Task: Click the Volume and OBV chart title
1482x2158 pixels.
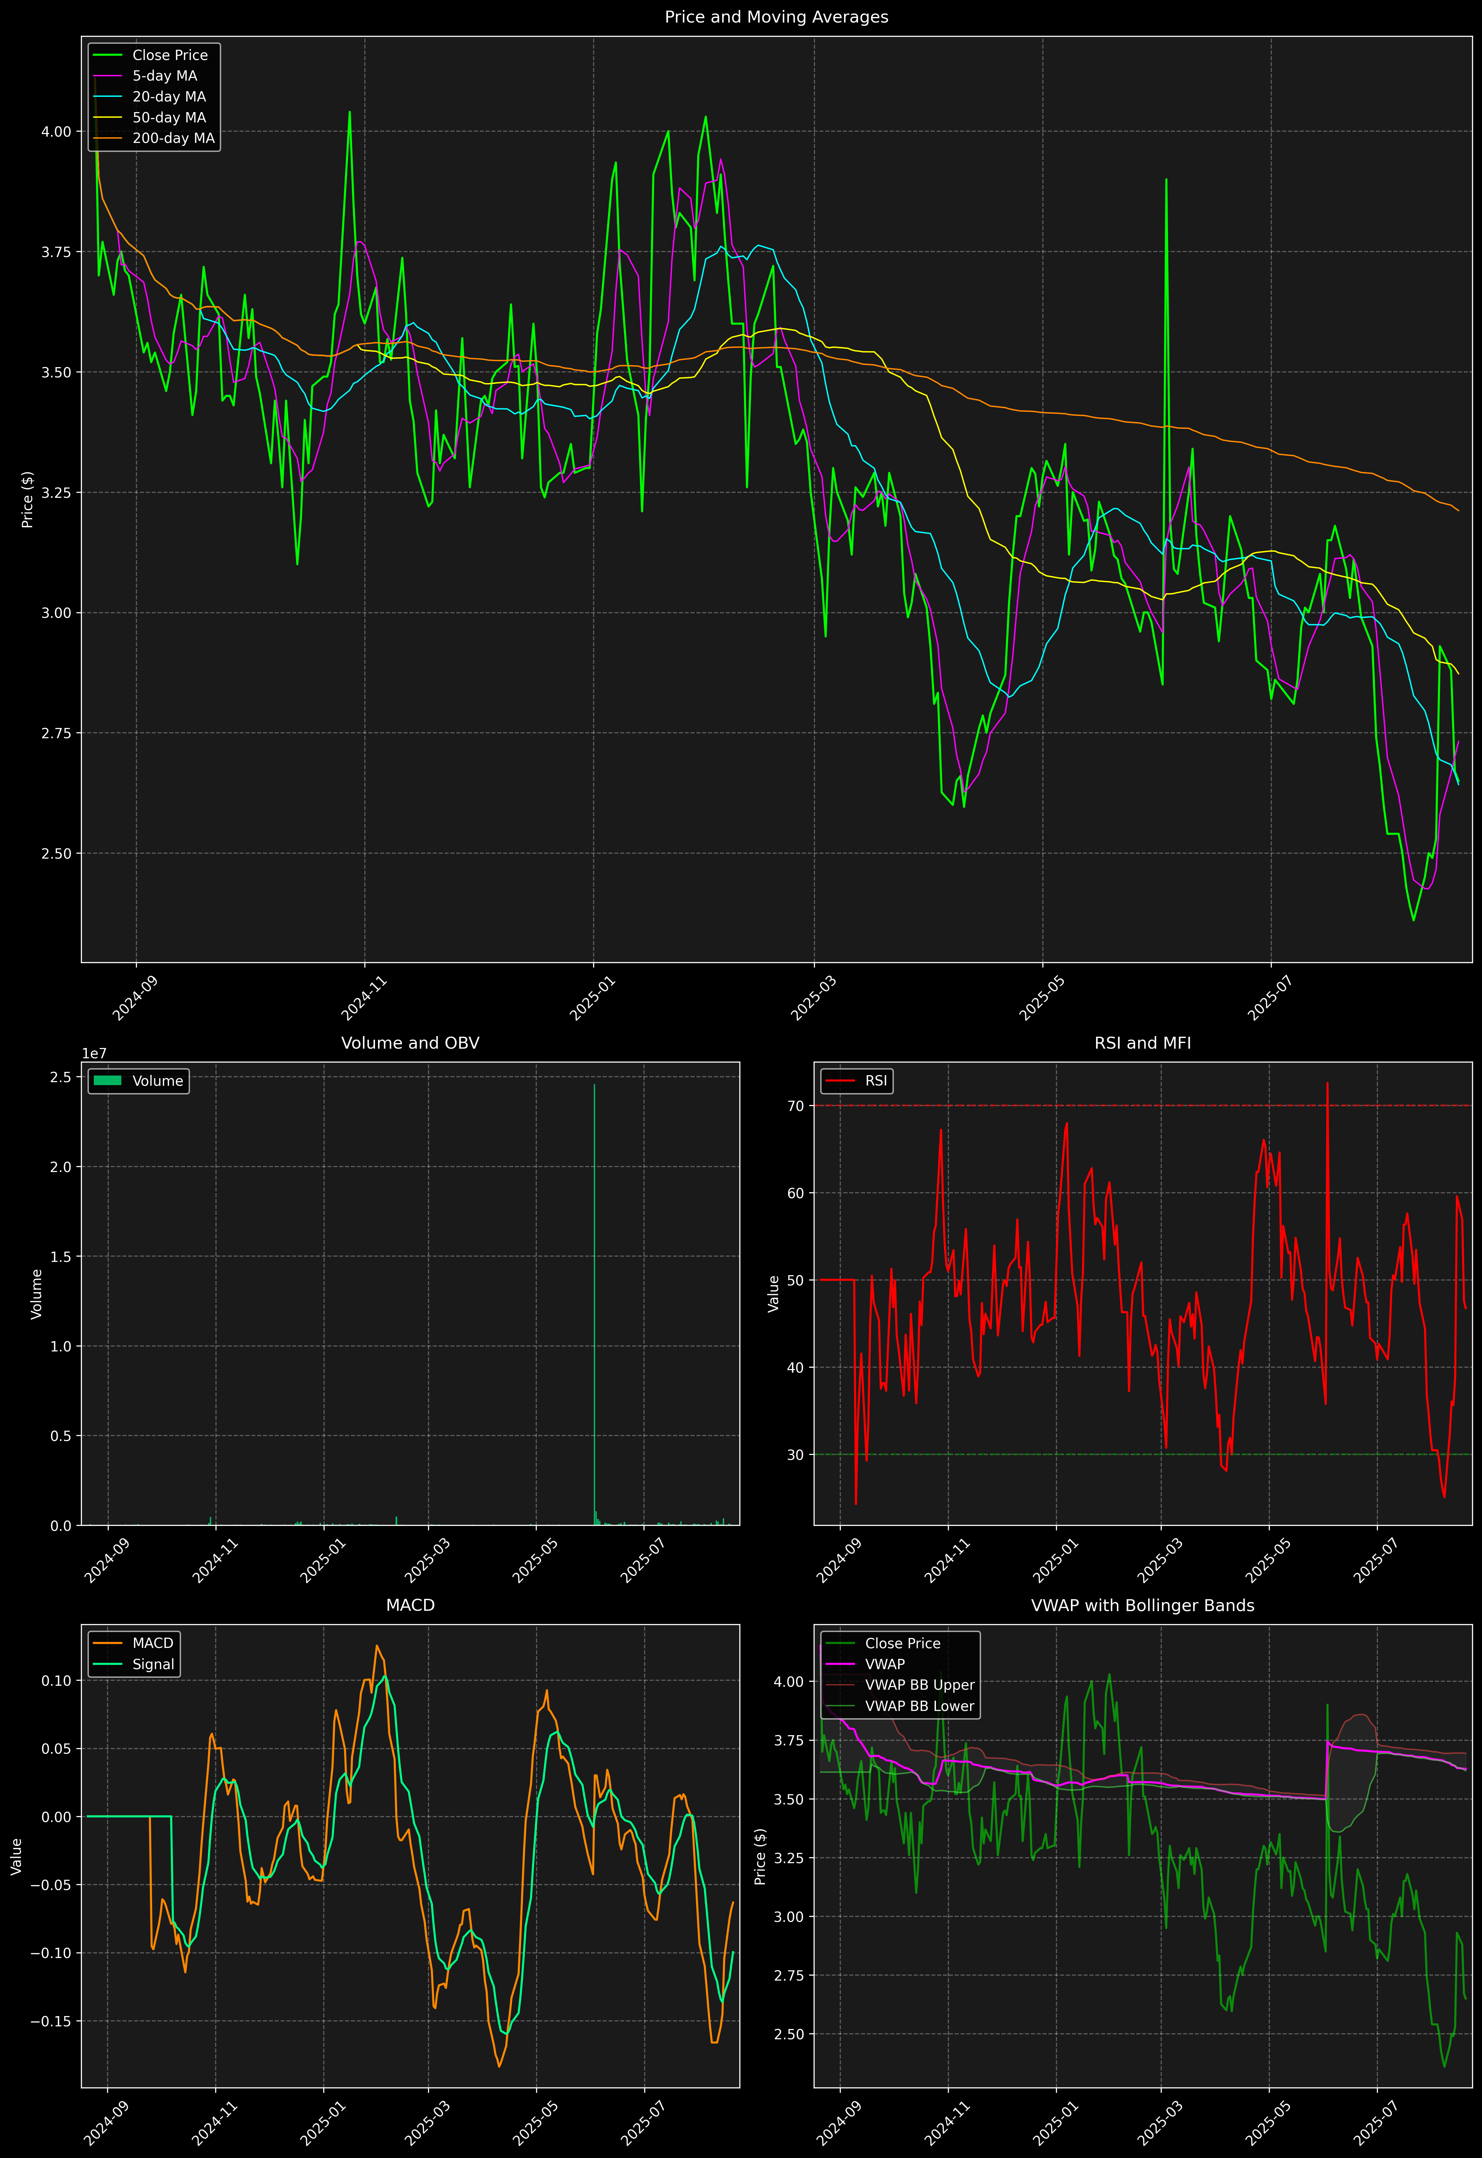Action: point(410,1043)
